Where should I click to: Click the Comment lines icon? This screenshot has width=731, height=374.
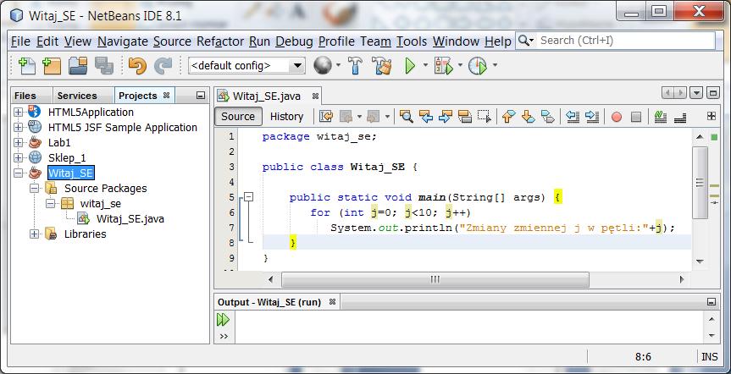tap(660, 117)
